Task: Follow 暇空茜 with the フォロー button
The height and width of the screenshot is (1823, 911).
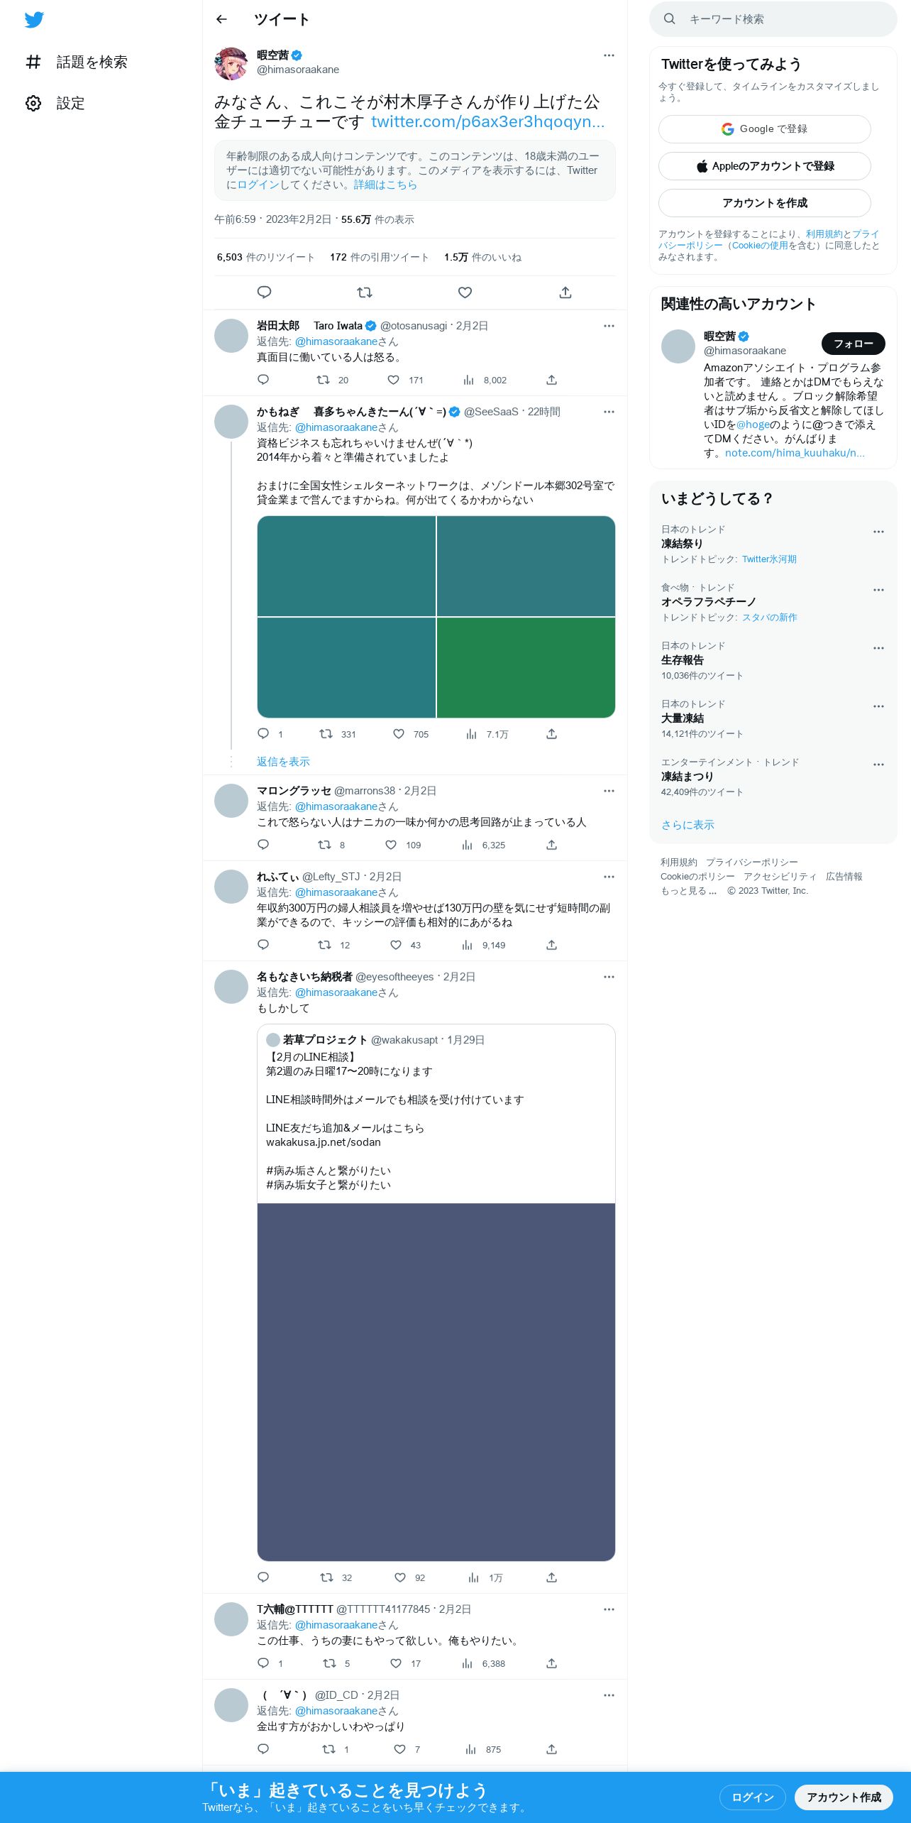Action: pos(854,344)
